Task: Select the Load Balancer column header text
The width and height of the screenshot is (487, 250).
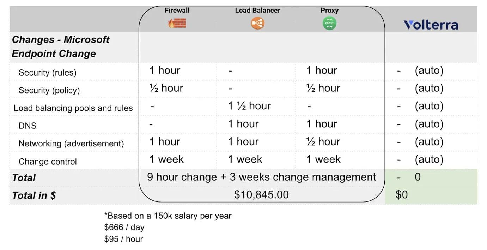Action: pos(257,11)
